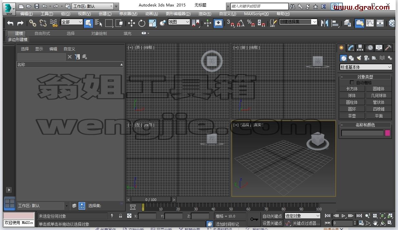Switch to the 自由形式 ribbon tab
The width and height of the screenshot is (398, 230).
42,33
